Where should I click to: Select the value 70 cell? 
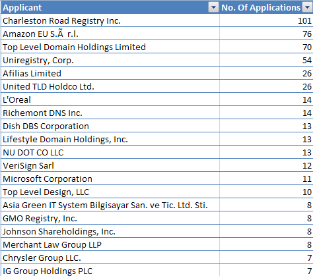pyautogui.click(x=266, y=47)
